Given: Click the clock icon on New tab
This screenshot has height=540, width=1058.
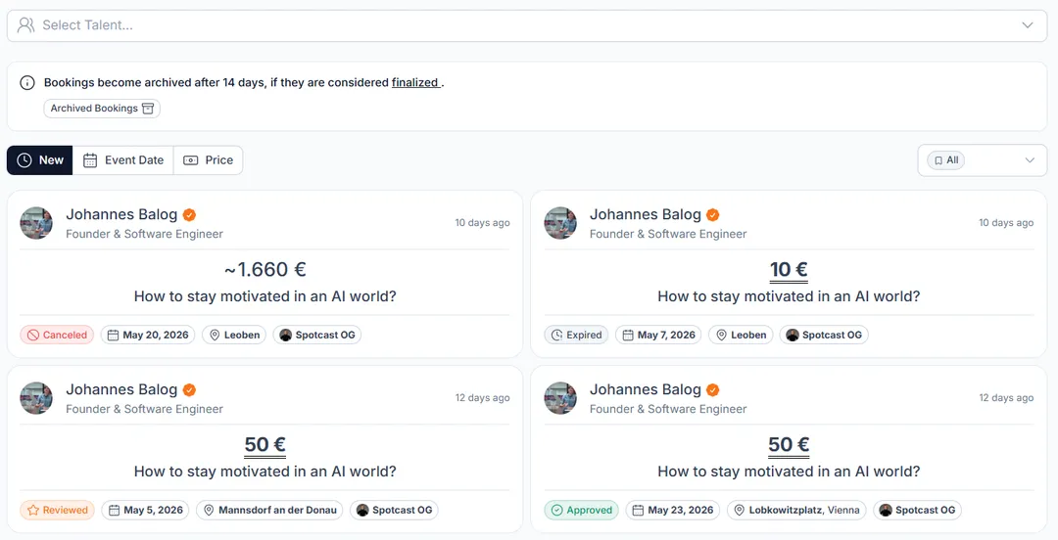Looking at the screenshot, I should [24, 160].
